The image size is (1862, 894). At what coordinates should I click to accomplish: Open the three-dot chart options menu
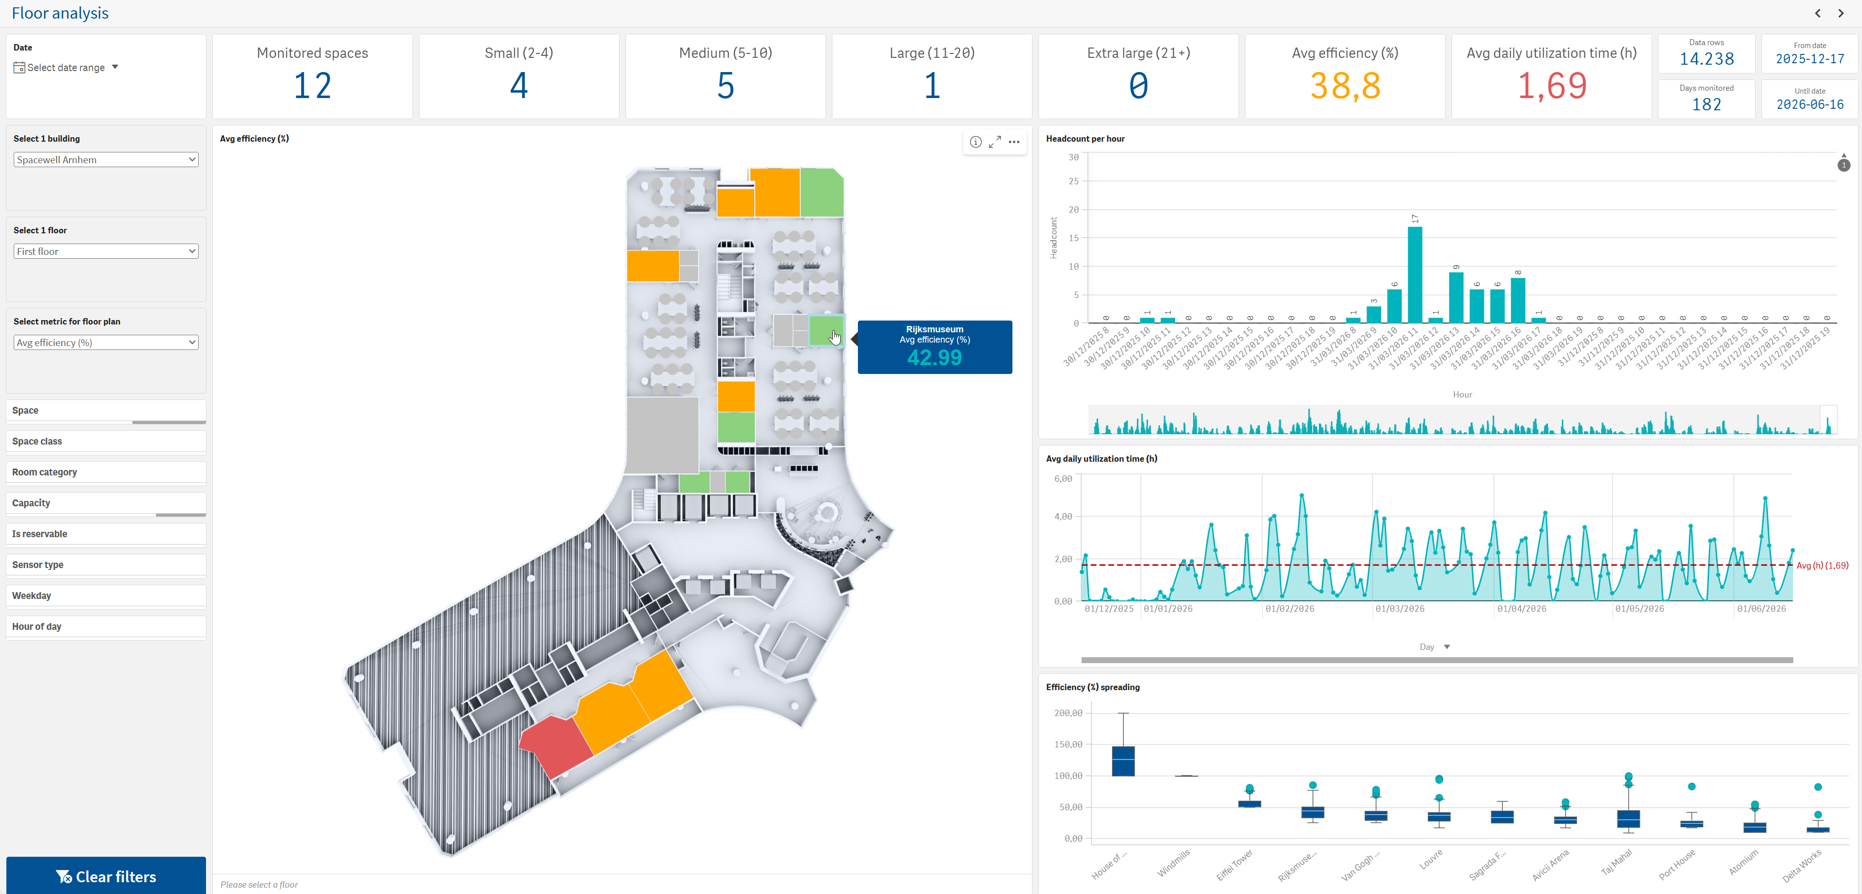pos(1014,142)
